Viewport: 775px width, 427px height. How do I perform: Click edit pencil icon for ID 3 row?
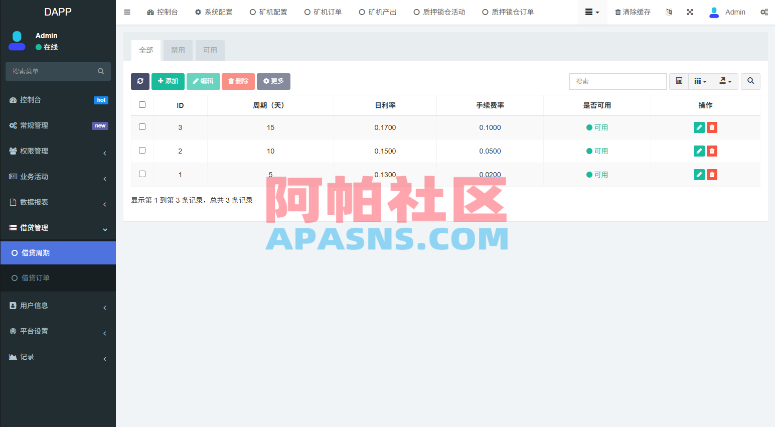699,127
